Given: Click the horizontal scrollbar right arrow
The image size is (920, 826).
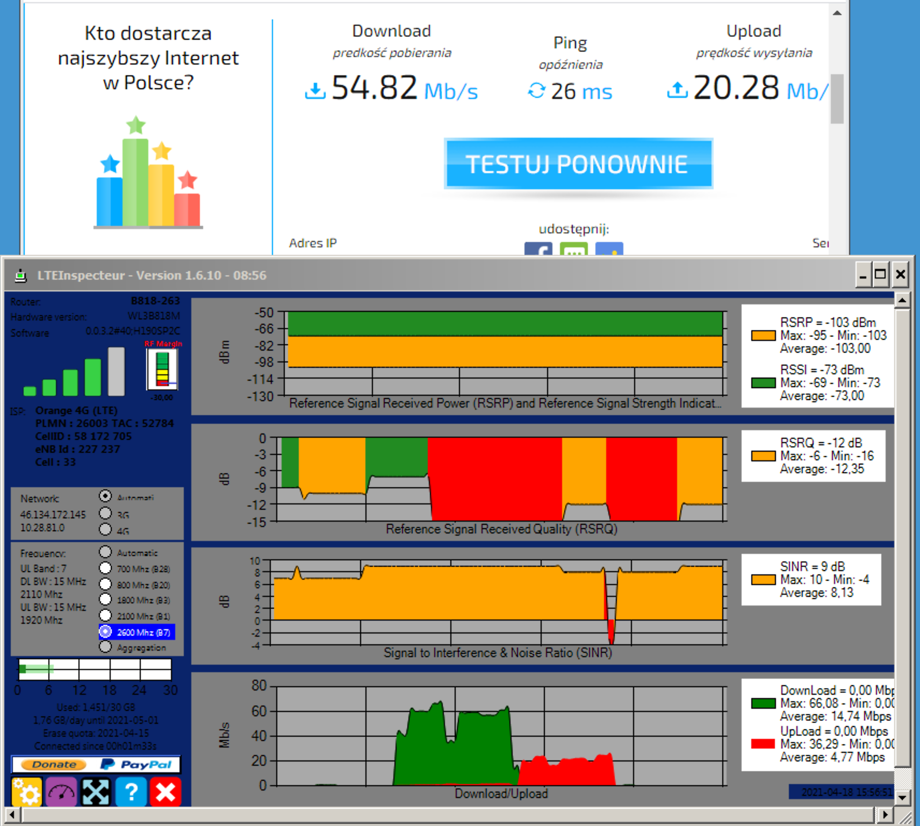Looking at the screenshot, I should coord(883,815).
